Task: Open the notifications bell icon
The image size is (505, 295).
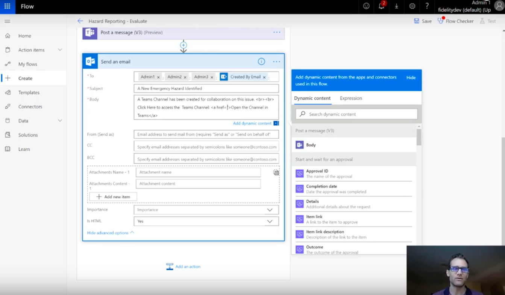Action: (381, 6)
